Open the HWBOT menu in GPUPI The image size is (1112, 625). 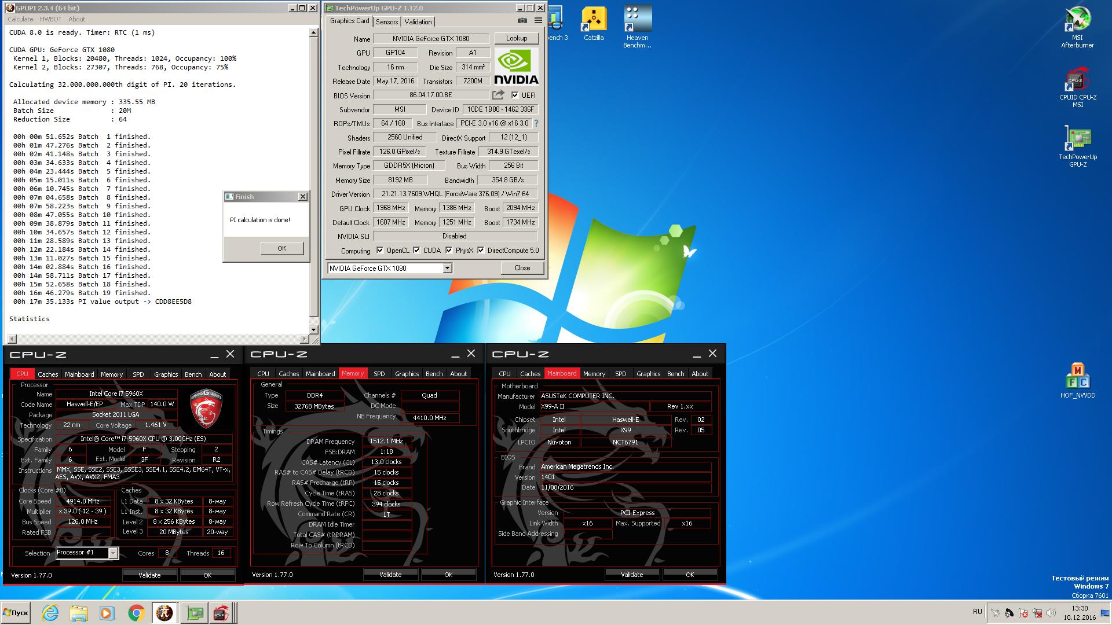pyautogui.click(x=51, y=19)
